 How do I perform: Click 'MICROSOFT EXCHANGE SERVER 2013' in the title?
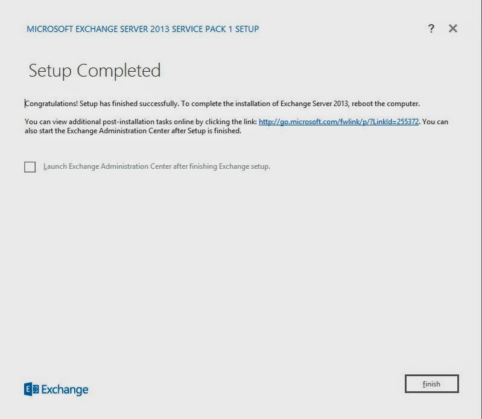pos(94,29)
